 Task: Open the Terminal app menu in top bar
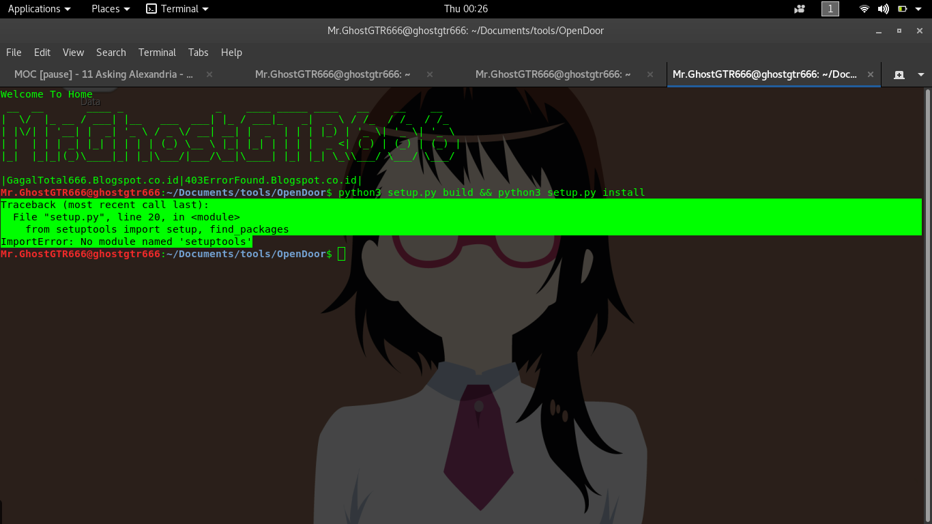click(177, 9)
